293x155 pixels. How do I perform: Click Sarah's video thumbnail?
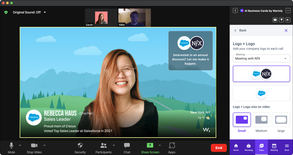tap(101, 18)
